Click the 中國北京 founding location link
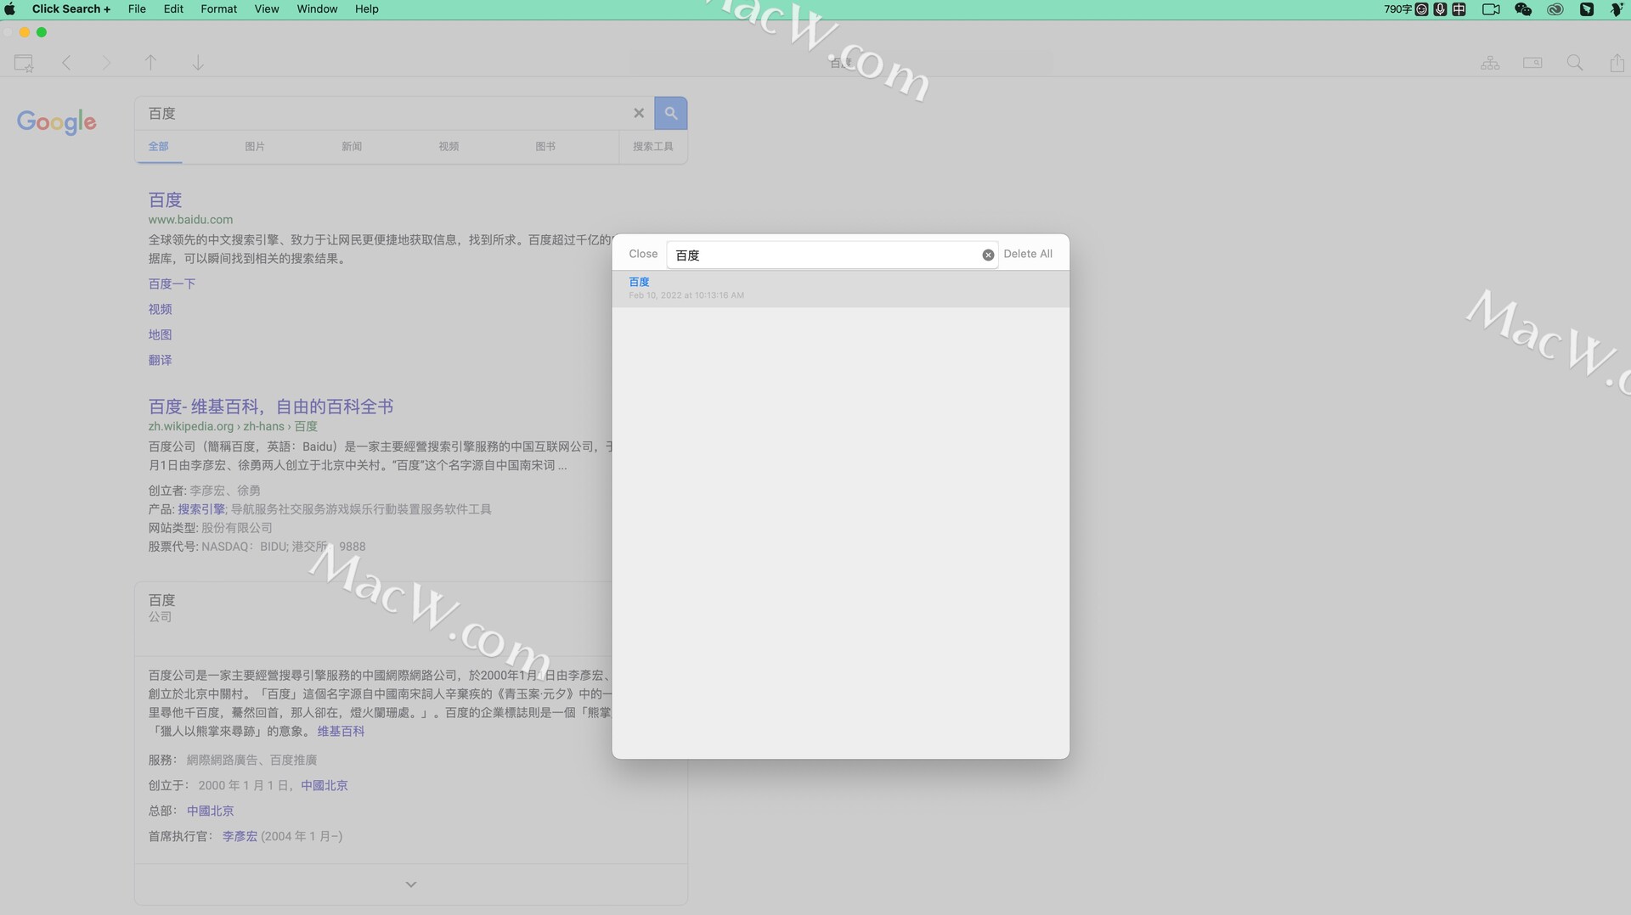Viewport: 1631px width, 915px height. pos(325,785)
